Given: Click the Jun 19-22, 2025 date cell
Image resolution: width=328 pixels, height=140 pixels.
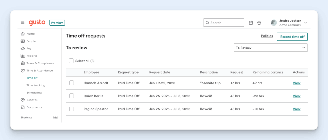Looking at the screenshot, I should (x=162, y=83).
